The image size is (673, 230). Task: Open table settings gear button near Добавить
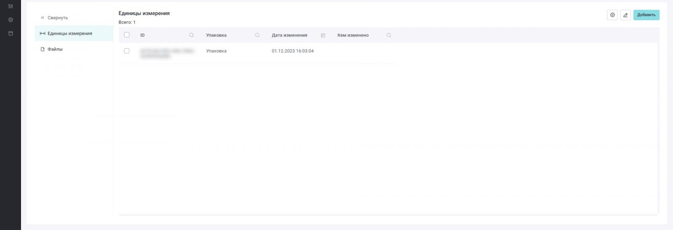[612, 15]
